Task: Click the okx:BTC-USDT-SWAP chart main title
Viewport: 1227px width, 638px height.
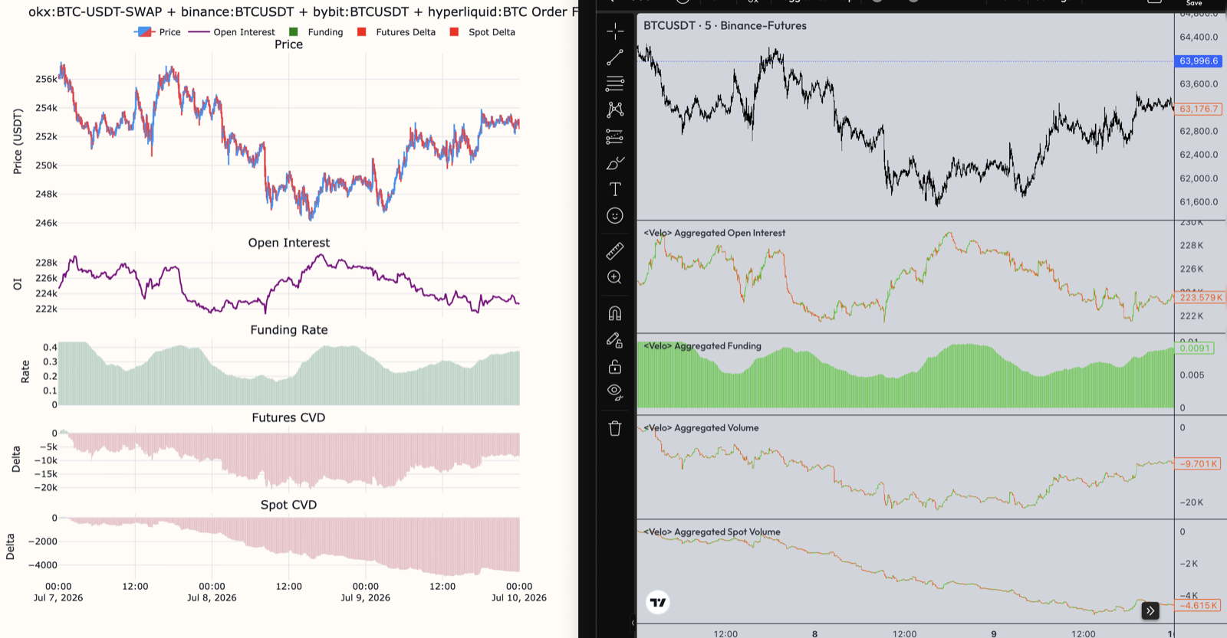Action: click(x=303, y=11)
